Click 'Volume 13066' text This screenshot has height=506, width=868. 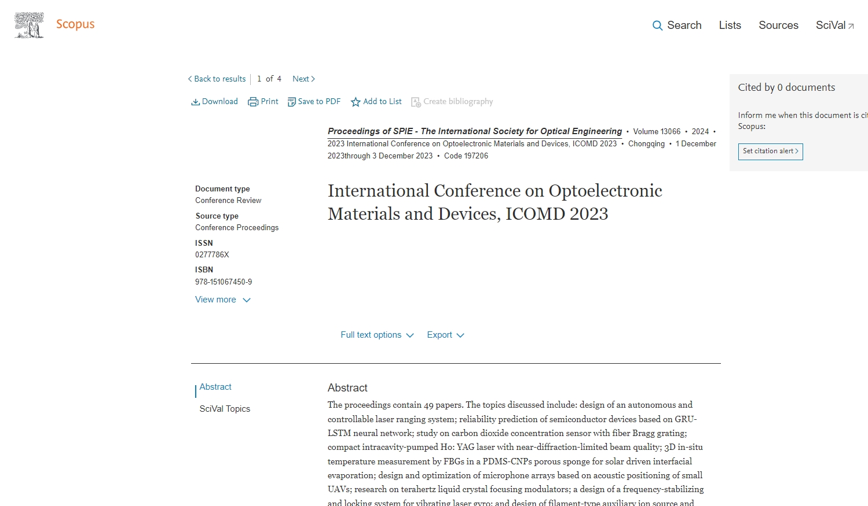click(x=657, y=131)
